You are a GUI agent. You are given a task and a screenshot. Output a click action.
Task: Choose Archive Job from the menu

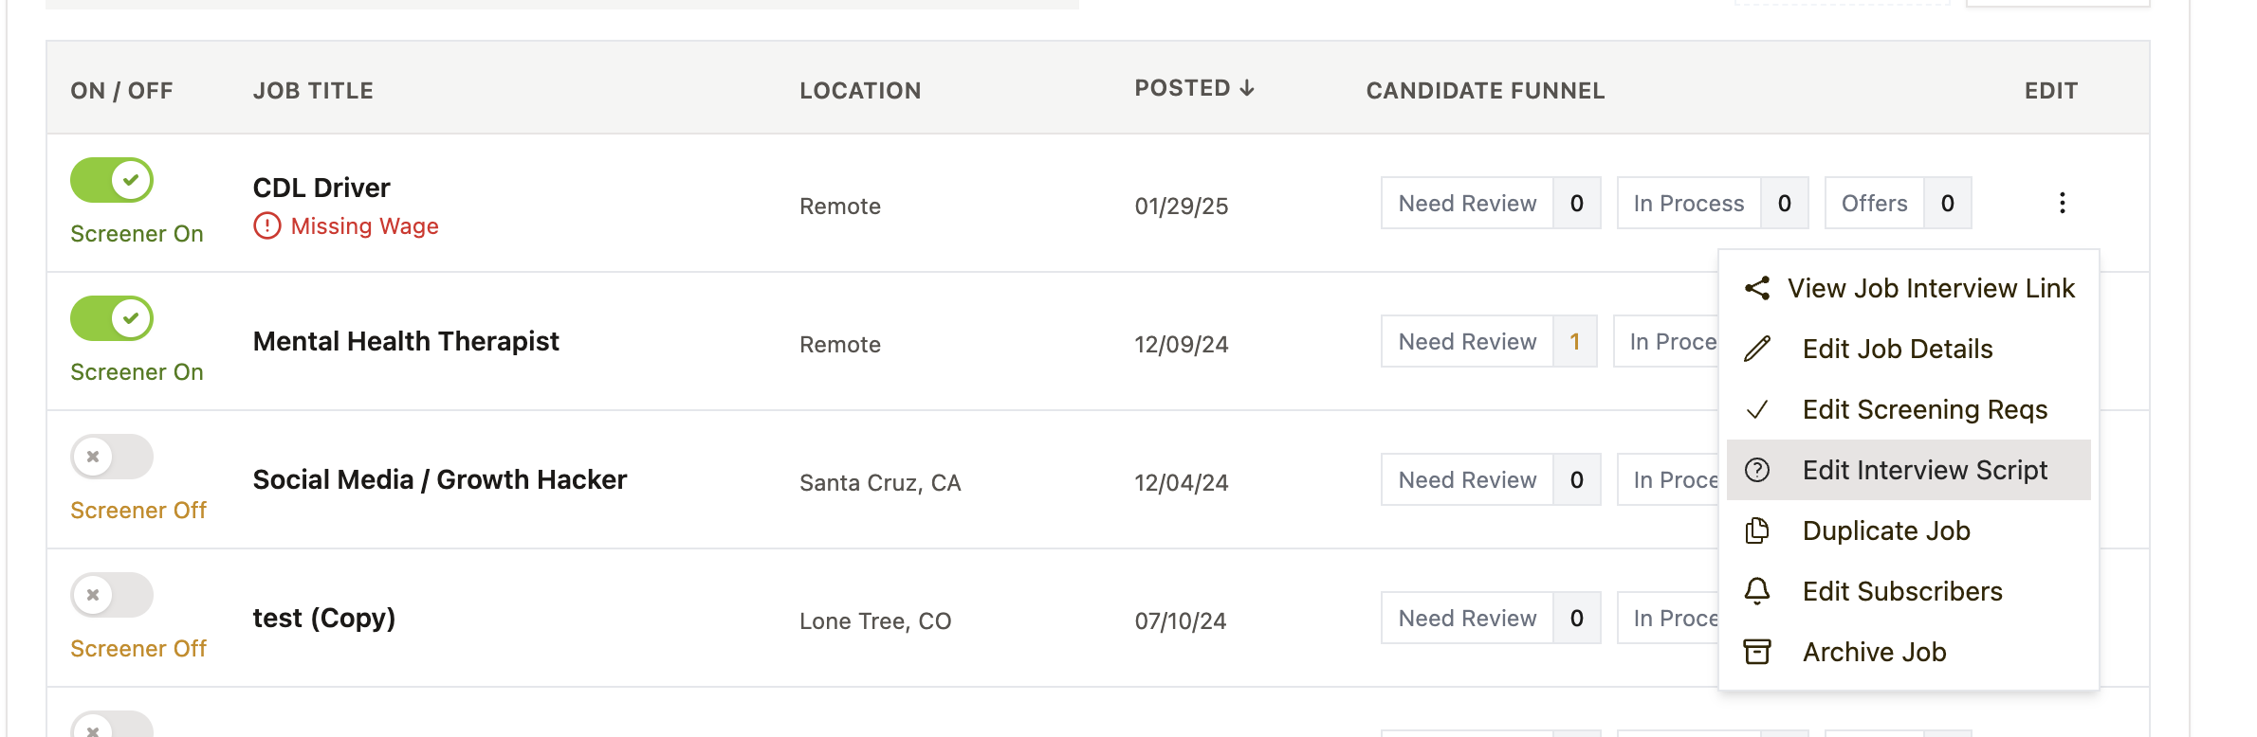(x=1874, y=652)
